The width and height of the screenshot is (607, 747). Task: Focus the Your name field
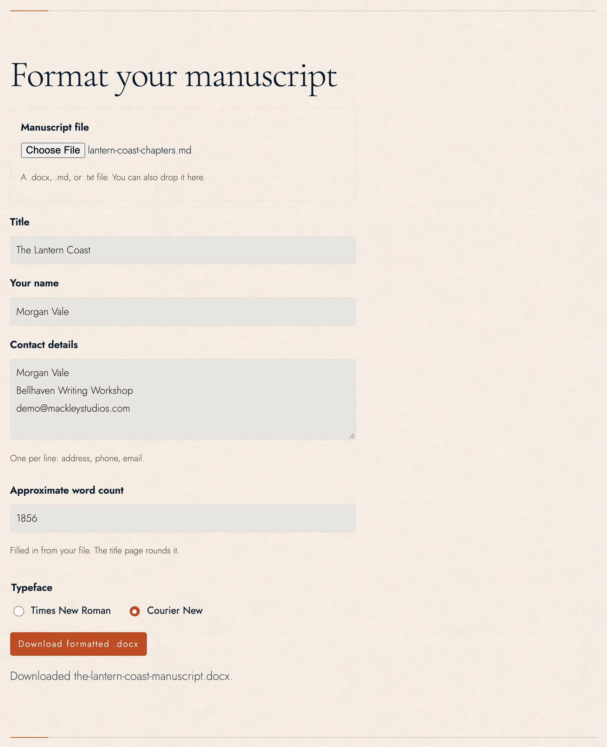(x=183, y=312)
